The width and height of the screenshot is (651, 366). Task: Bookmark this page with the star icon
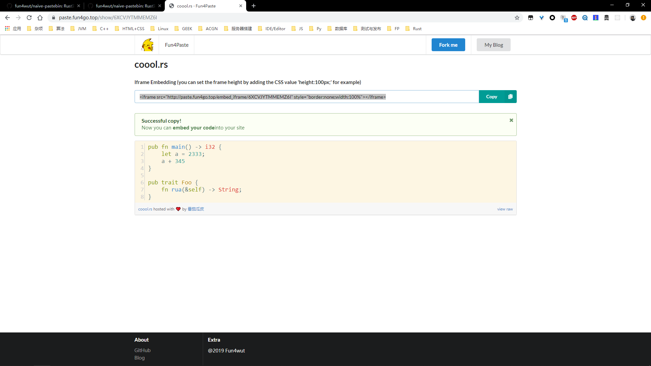(x=517, y=18)
